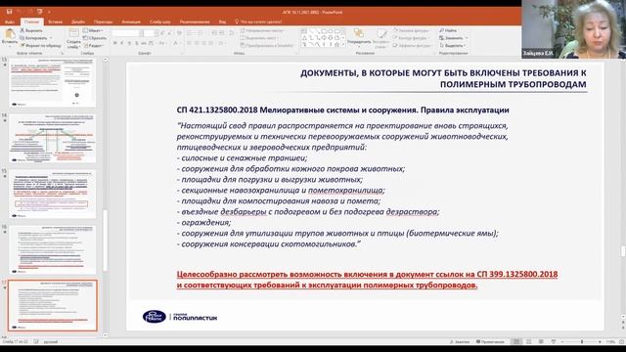Click the red underlined text 'Целесообразно рассмотреть возможность'
This screenshot has width=626, height=352.
tap(367, 280)
